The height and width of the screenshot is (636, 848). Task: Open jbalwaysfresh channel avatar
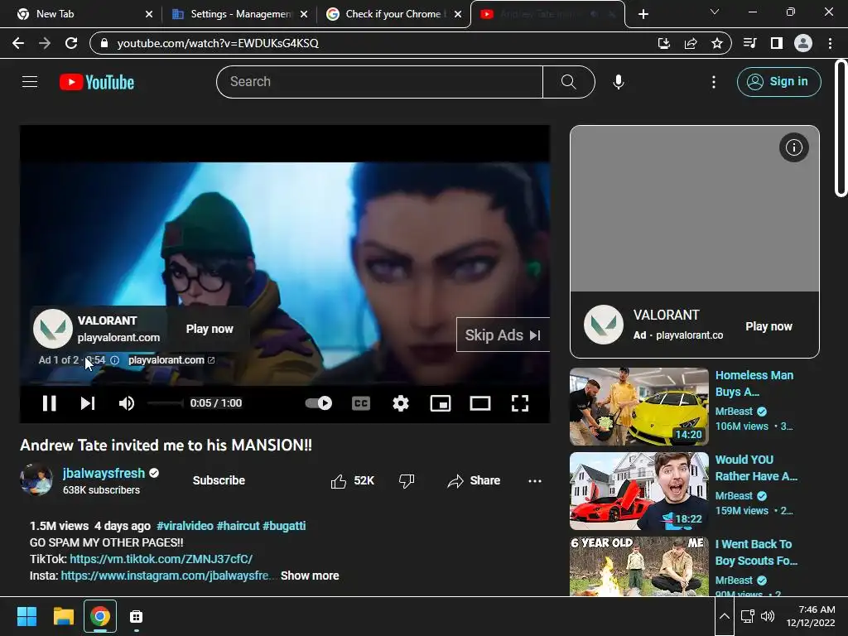point(36,479)
